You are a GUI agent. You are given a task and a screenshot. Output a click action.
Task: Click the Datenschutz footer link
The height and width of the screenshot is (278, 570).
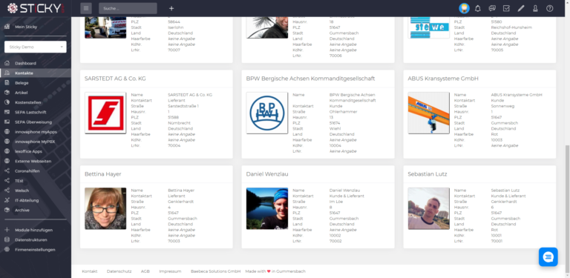(x=119, y=271)
